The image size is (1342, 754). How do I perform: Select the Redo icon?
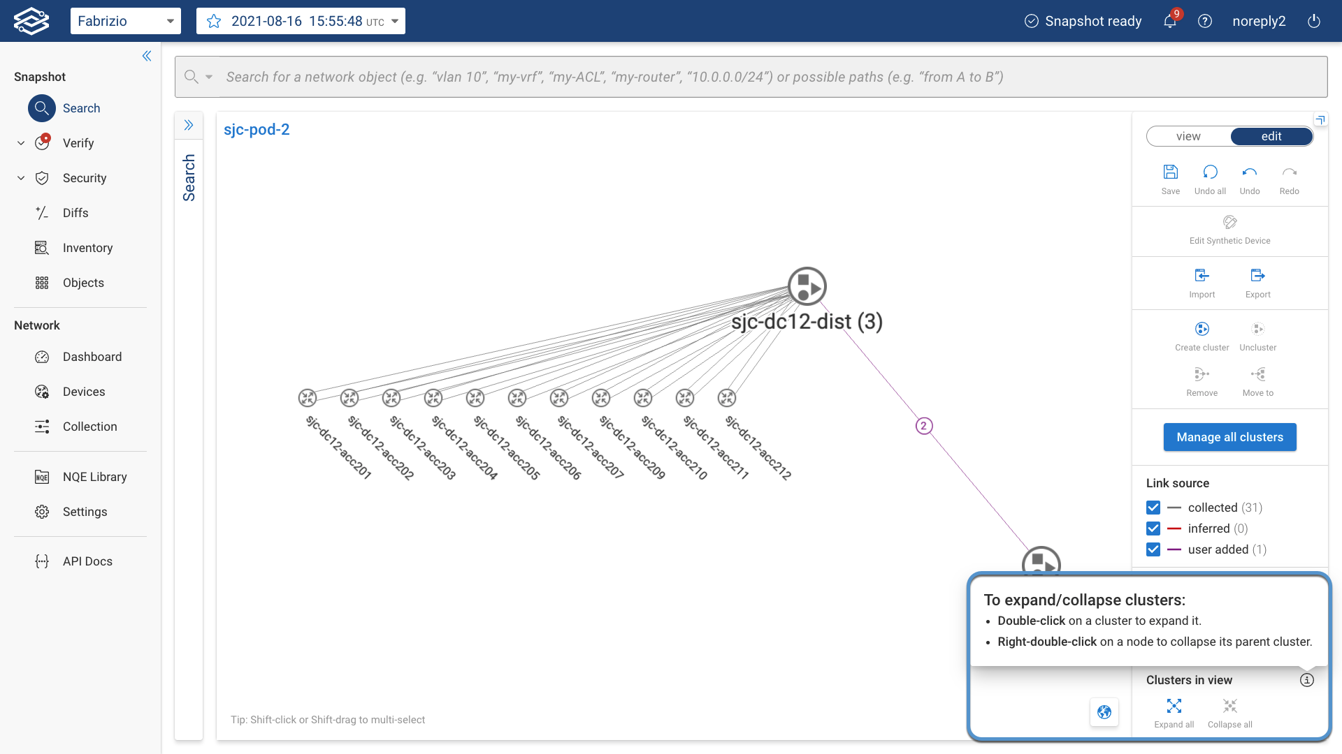tap(1289, 171)
